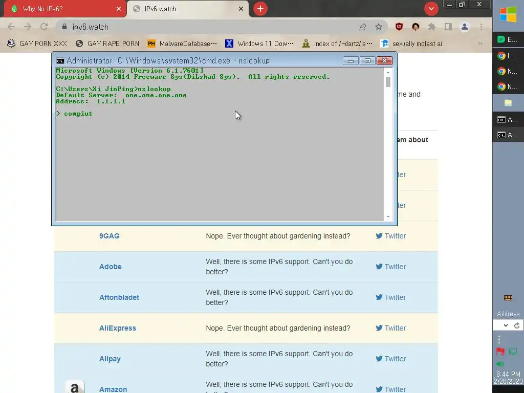Viewport: 524px width, 393px height.
Task: Open the on-screen keyboard tray icon
Action: pos(508,298)
